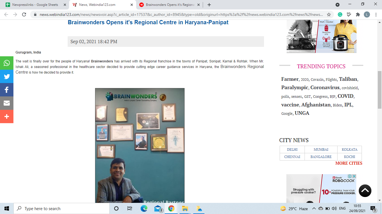This screenshot has height=214, width=382.
Task: Open the multi-cooker advertisement banner
Action: (322, 36)
